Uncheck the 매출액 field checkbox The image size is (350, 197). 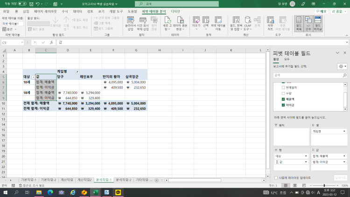point(283,99)
